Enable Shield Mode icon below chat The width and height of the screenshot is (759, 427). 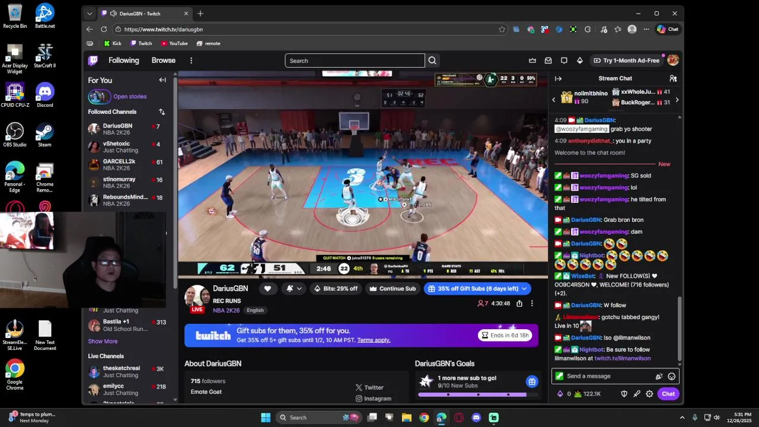click(x=624, y=394)
